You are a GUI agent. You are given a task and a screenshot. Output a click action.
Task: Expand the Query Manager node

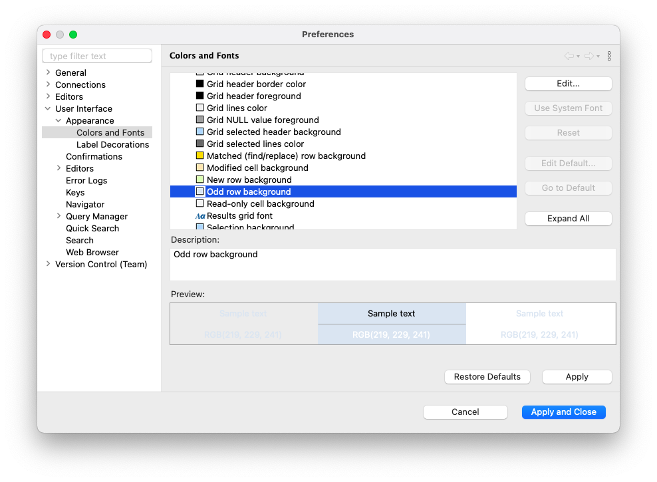[59, 216]
